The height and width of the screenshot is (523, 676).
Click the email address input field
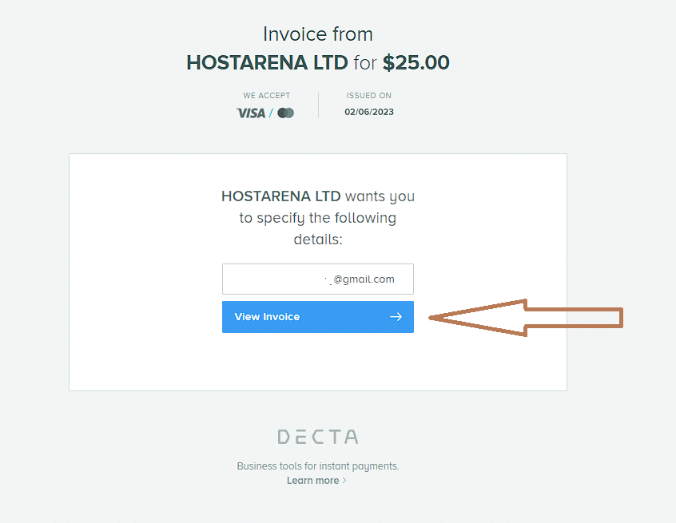tap(318, 279)
